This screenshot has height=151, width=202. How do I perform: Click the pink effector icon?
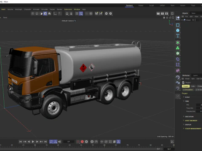pos(178,70)
